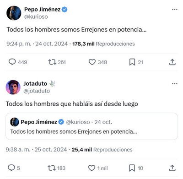This screenshot has width=183, height=179.
Task: Open Jotaduto's avatar image
Action: pos(13,87)
